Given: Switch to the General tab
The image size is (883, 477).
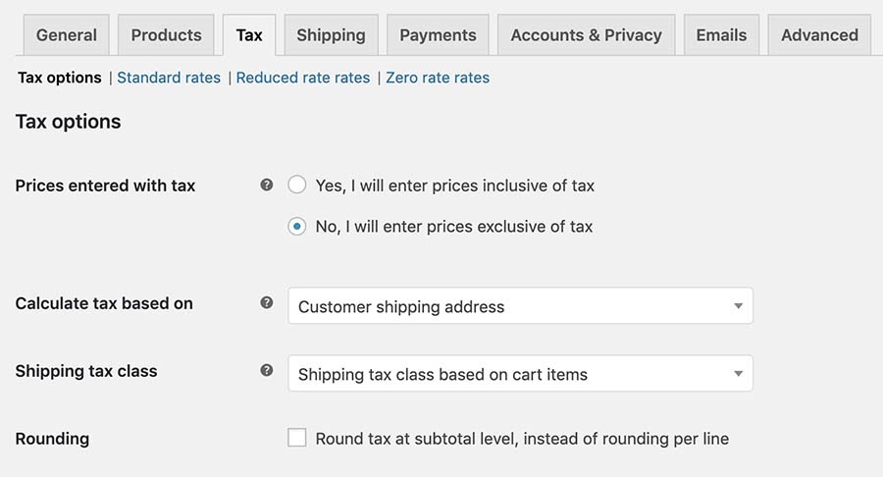Looking at the screenshot, I should click(66, 35).
